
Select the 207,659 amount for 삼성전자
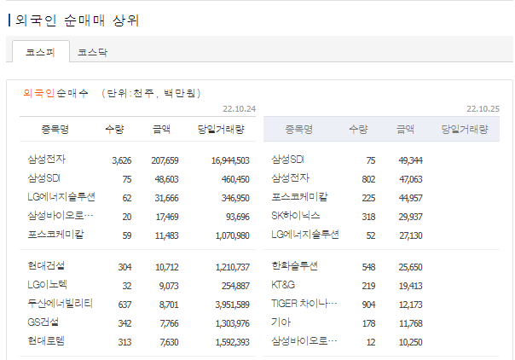tap(165, 160)
